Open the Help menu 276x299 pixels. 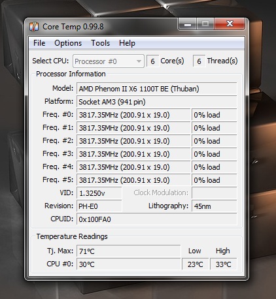(x=127, y=43)
